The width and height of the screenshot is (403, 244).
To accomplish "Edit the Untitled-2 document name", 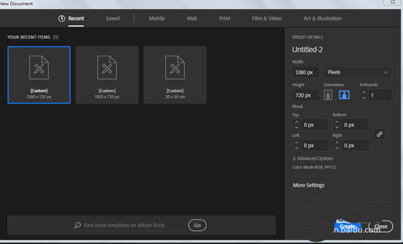I will click(x=342, y=49).
